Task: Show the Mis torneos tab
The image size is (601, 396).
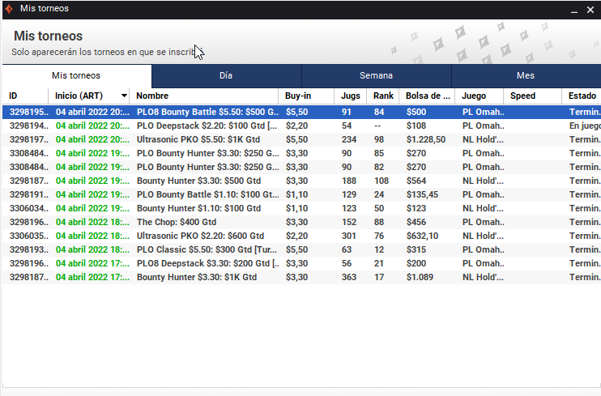Action: tap(76, 75)
